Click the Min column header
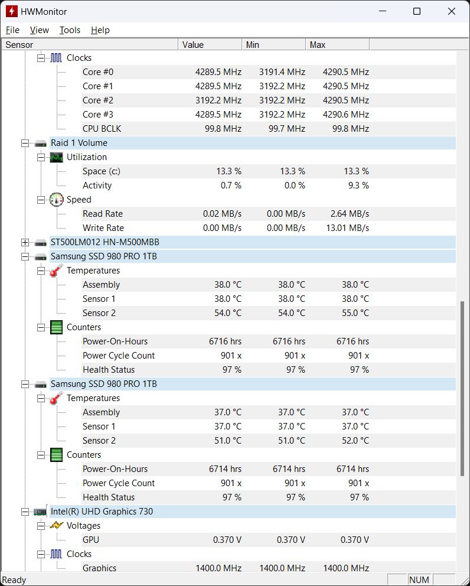The image size is (470, 586). coord(274,44)
